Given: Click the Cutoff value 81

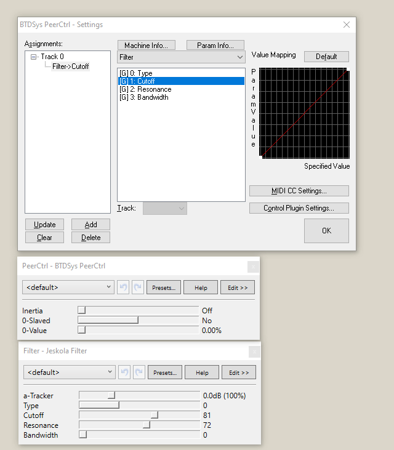Looking at the screenshot, I should coord(207,416).
